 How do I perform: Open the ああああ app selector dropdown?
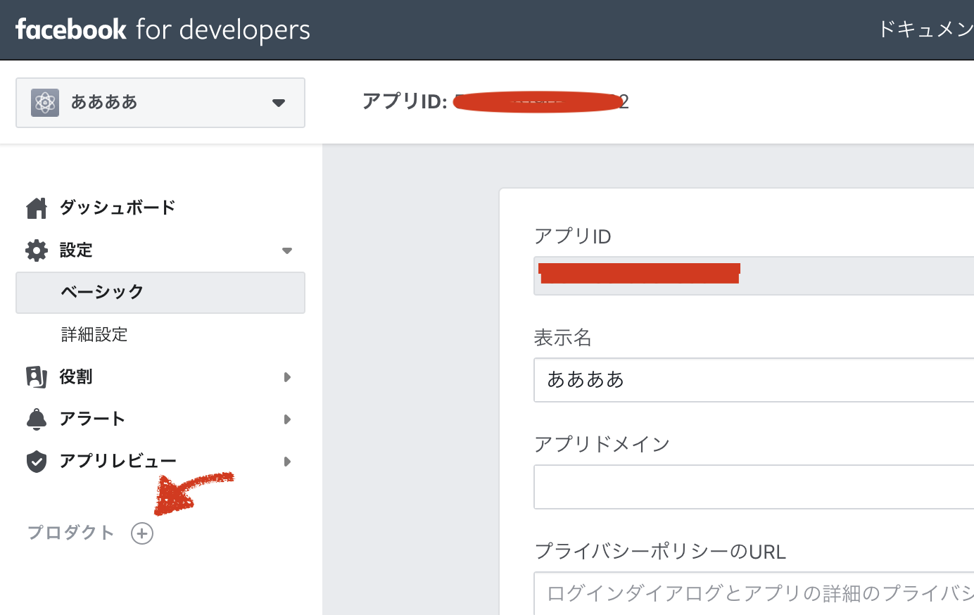point(279,103)
